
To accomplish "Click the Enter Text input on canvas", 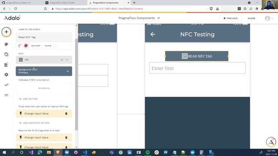I will point(197,68).
